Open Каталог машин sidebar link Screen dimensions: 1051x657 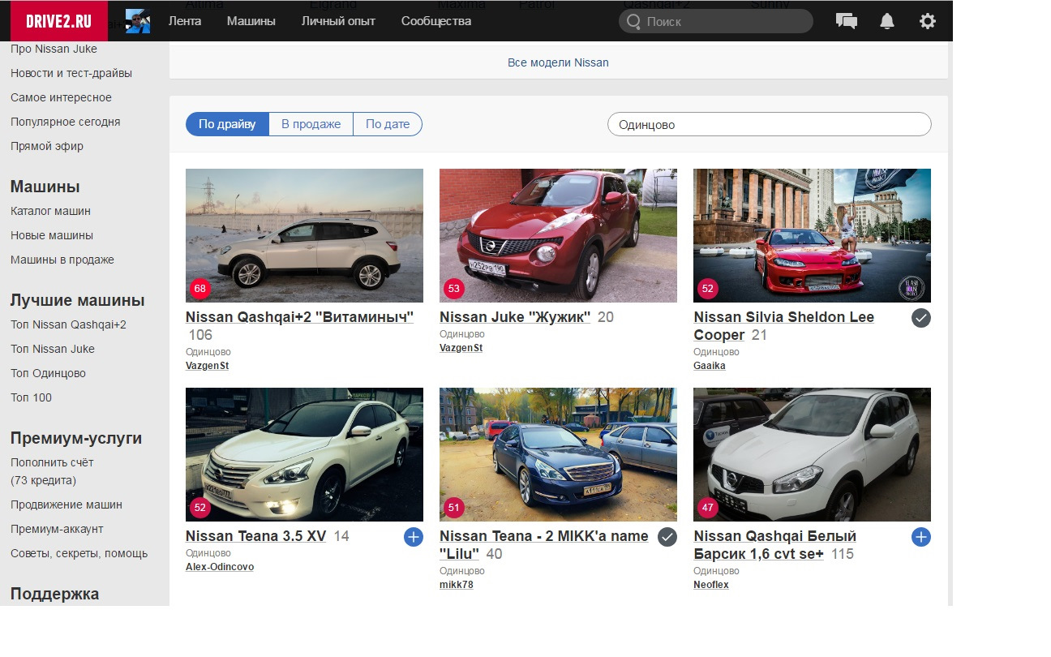click(50, 211)
